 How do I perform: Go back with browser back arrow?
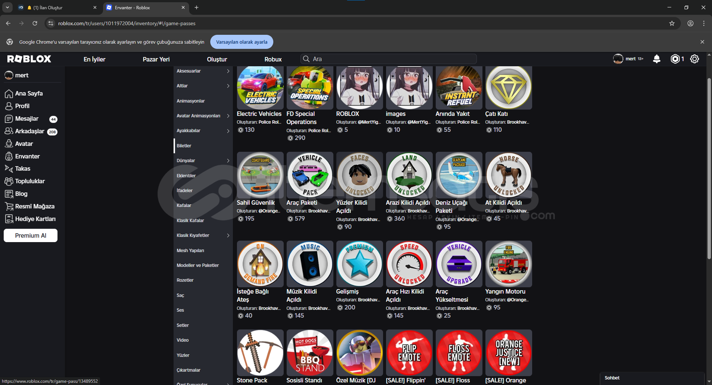pos(8,23)
